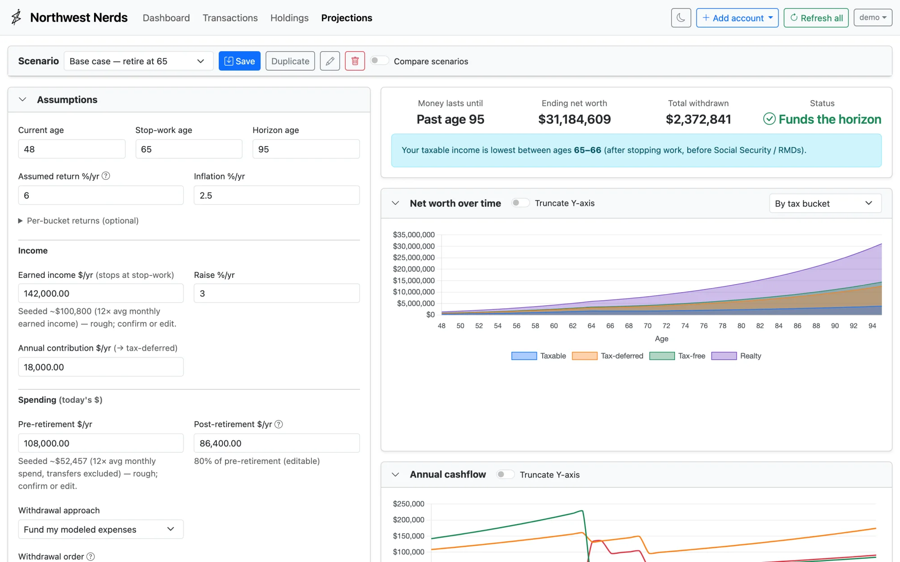Click the help icon beside Withdrawal order
The width and height of the screenshot is (900, 562).
pyautogui.click(x=90, y=557)
